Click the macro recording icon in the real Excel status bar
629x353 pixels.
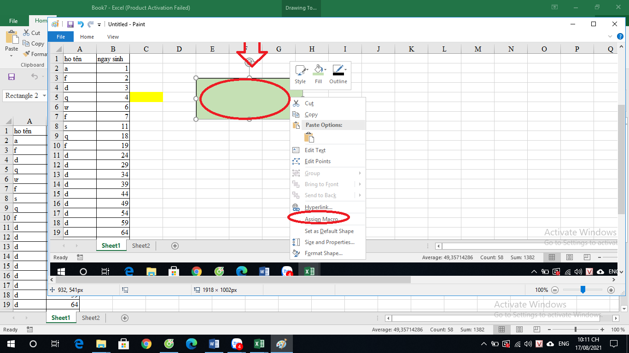point(30,330)
